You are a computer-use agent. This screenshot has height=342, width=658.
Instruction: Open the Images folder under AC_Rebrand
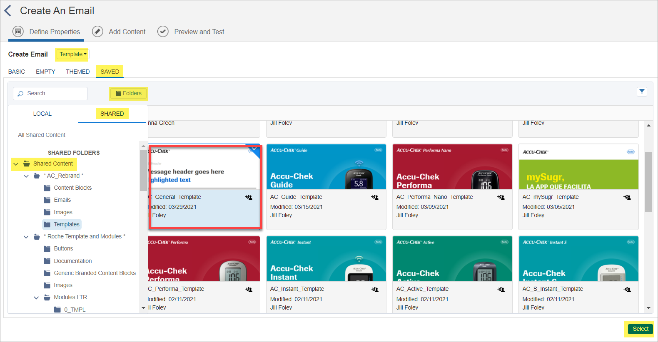click(63, 212)
